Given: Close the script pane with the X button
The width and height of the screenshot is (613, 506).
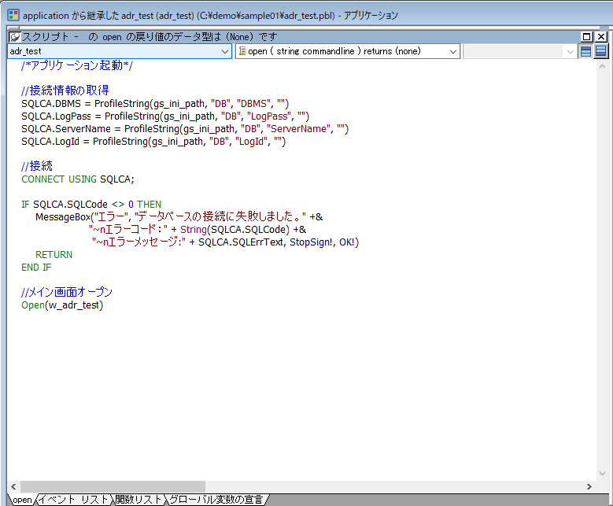Looking at the screenshot, I should point(601,36).
